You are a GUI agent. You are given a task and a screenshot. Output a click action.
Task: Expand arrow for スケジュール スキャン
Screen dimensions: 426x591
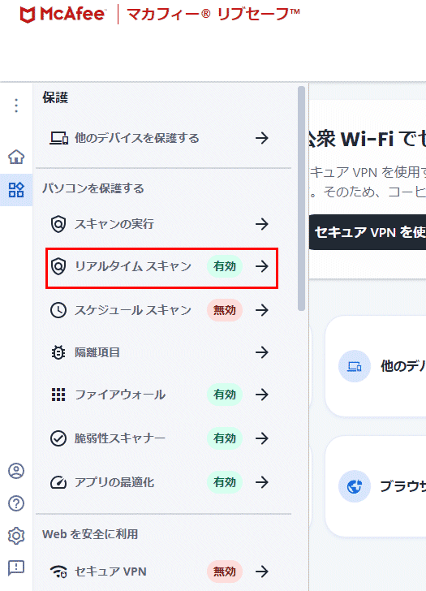pyautogui.click(x=262, y=310)
